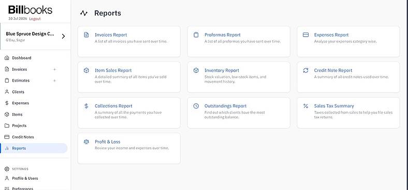Click the Invoices file icon in sidebar
408x190 pixels.
[7, 69]
